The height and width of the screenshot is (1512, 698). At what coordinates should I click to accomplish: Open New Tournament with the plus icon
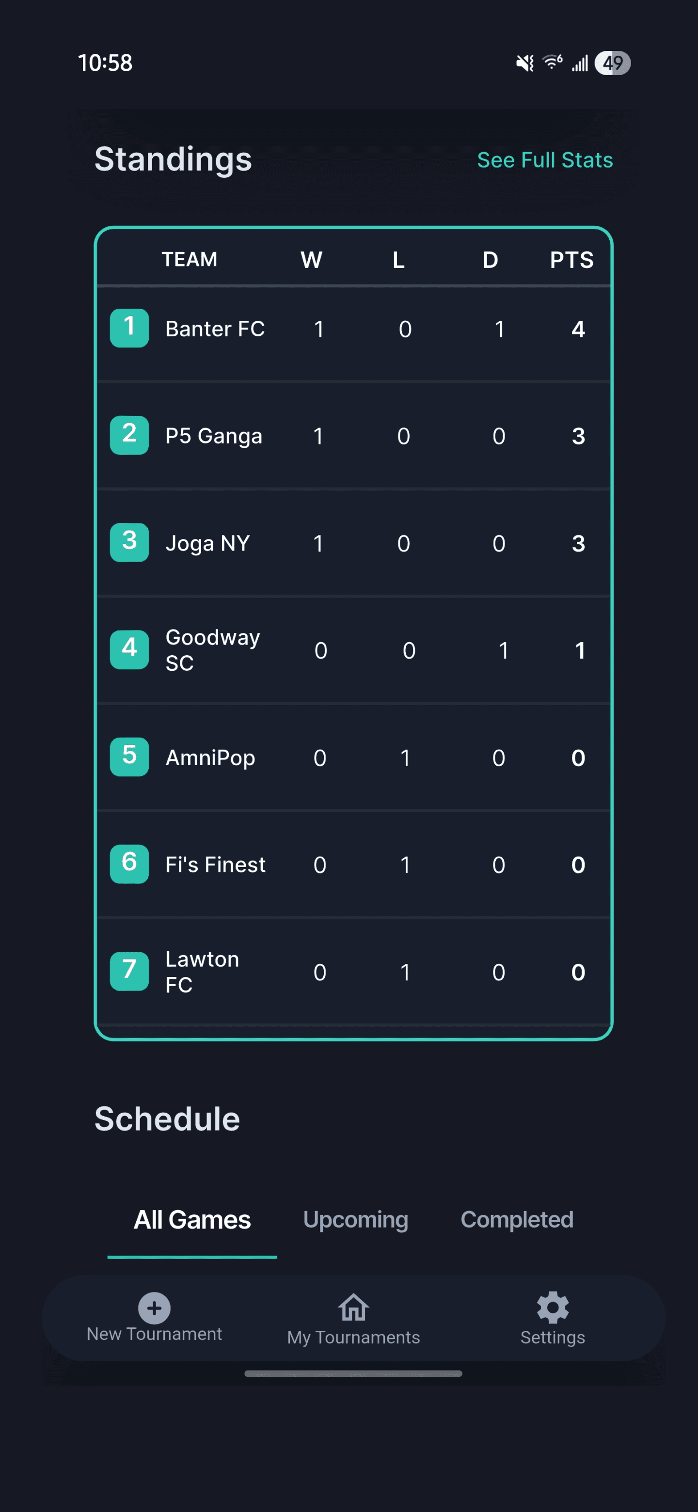(x=155, y=1309)
